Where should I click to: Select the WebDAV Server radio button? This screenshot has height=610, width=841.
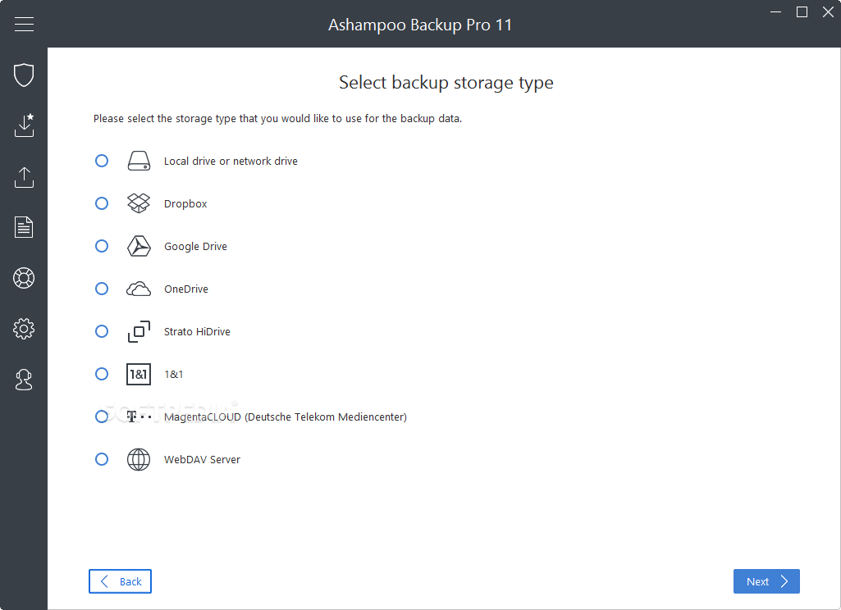click(x=102, y=459)
